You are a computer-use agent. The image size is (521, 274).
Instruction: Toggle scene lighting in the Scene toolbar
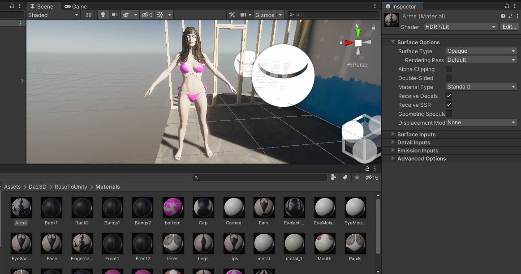click(x=103, y=15)
